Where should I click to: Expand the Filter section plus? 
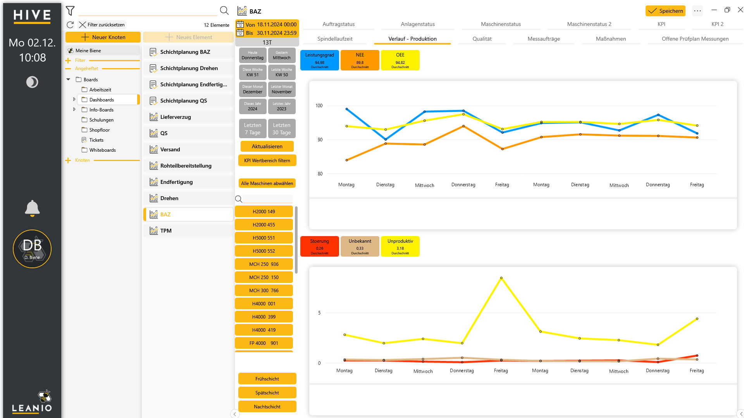68,60
